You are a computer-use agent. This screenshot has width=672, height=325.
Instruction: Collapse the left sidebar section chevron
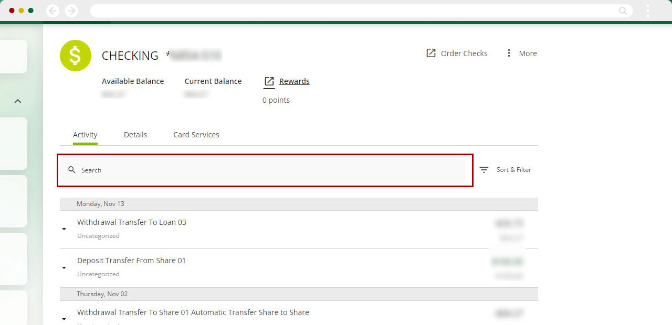click(18, 101)
